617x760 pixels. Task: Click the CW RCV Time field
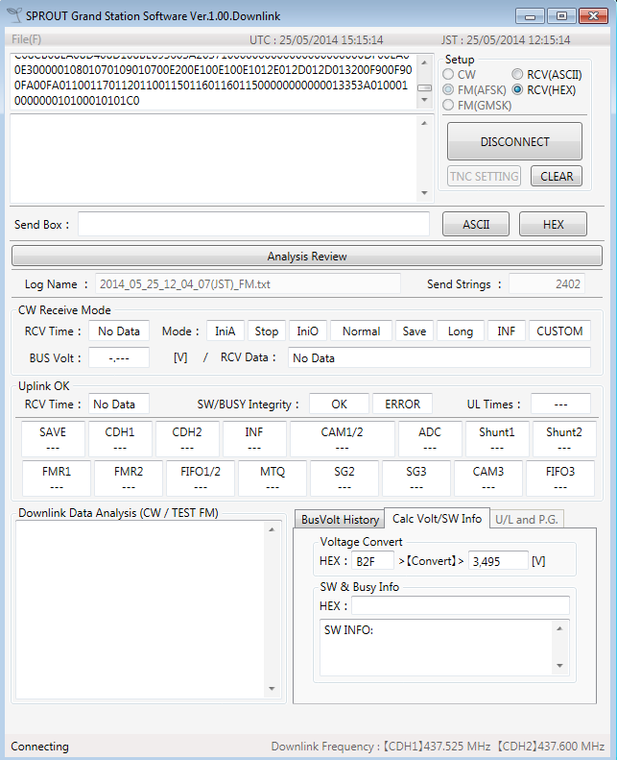[119, 331]
